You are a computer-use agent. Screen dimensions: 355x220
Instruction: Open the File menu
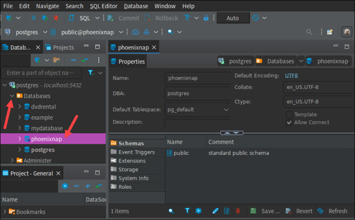click(8, 6)
